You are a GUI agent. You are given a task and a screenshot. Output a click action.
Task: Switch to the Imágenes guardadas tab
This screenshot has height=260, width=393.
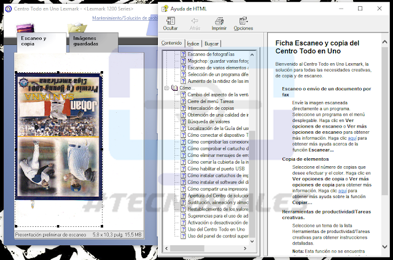pos(93,41)
